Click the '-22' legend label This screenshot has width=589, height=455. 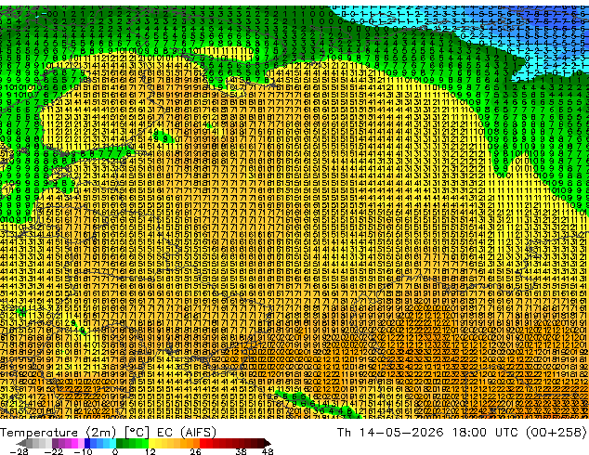[54, 451]
